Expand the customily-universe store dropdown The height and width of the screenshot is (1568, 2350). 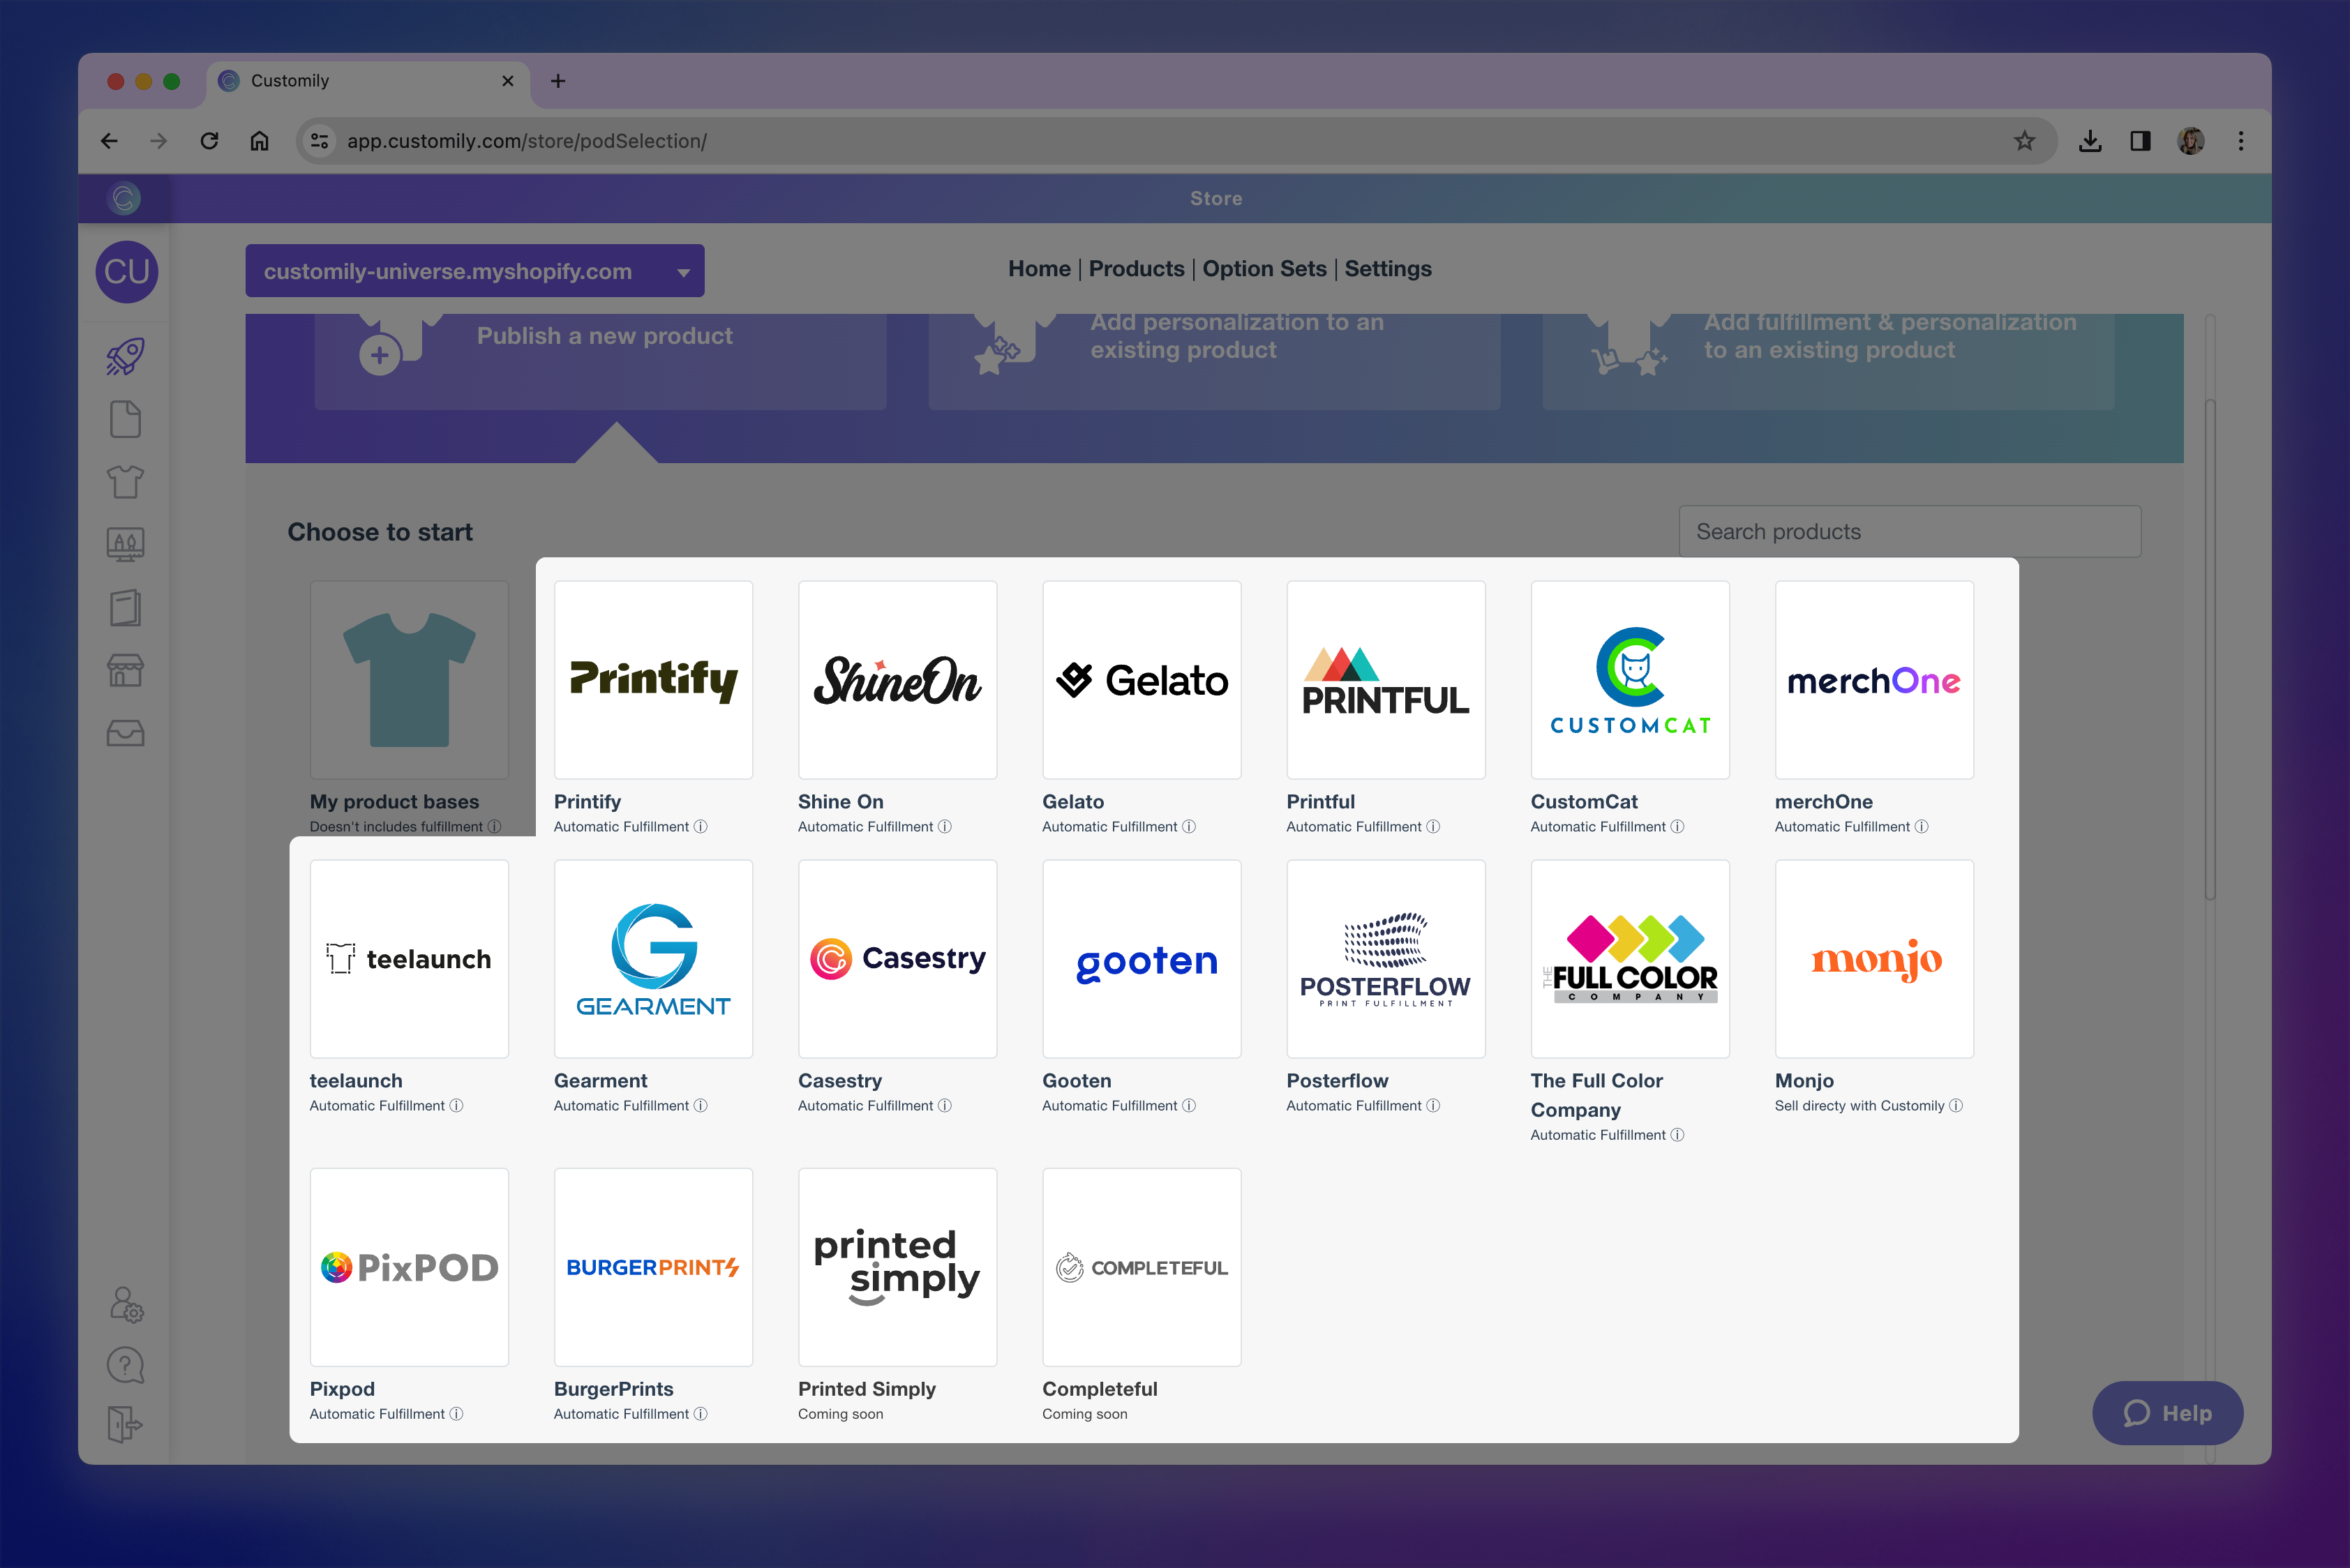[x=683, y=272]
